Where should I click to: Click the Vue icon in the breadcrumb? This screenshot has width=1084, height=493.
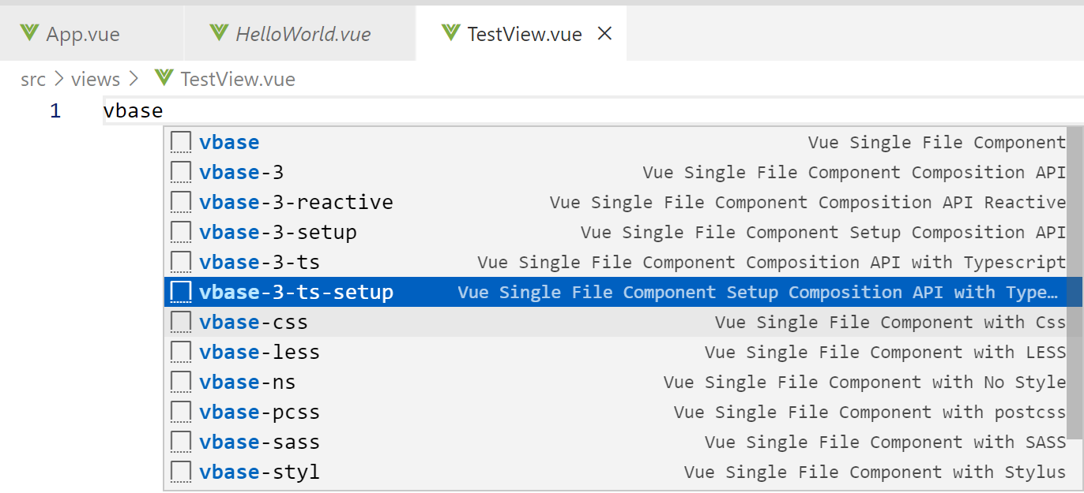click(x=164, y=79)
